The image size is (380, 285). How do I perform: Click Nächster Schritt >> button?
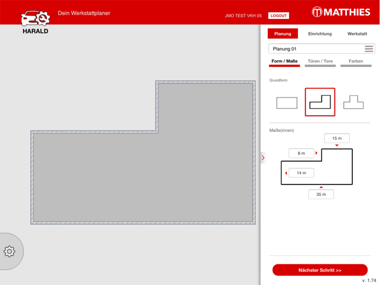click(320, 270)
